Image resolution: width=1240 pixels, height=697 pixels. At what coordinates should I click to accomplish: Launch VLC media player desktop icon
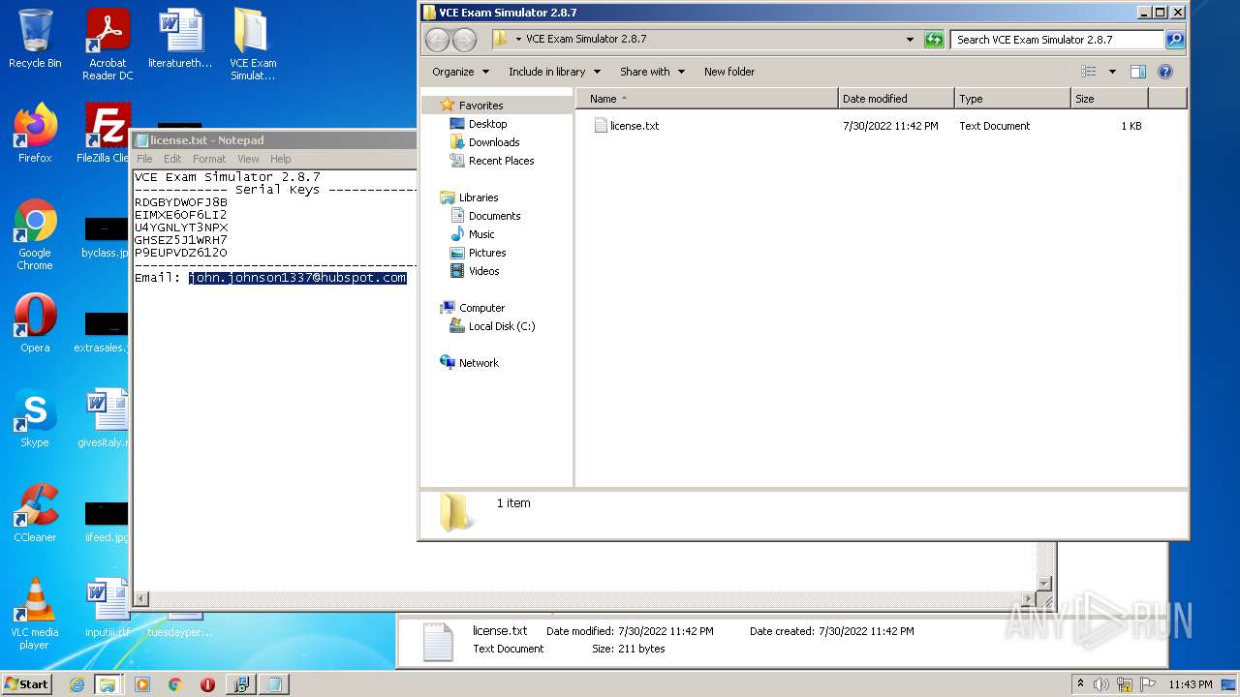[35, 614]
